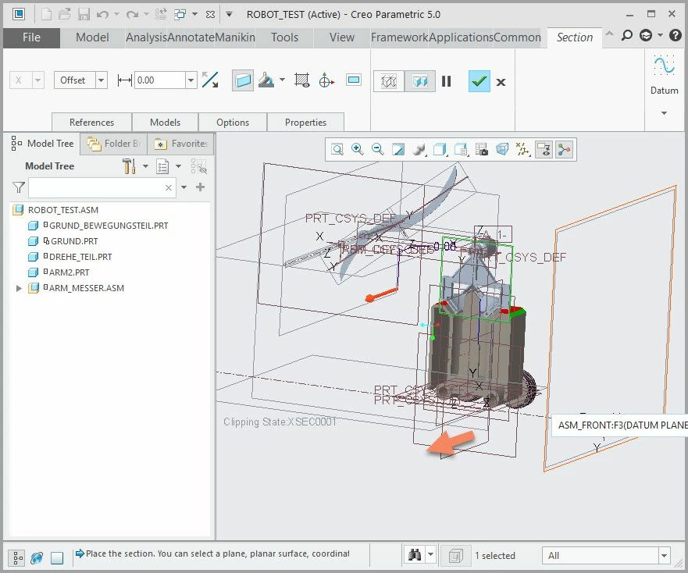Click the 0.00 offset distance field
This screenshot has width=688, height=573.
[x=160, y=80]
